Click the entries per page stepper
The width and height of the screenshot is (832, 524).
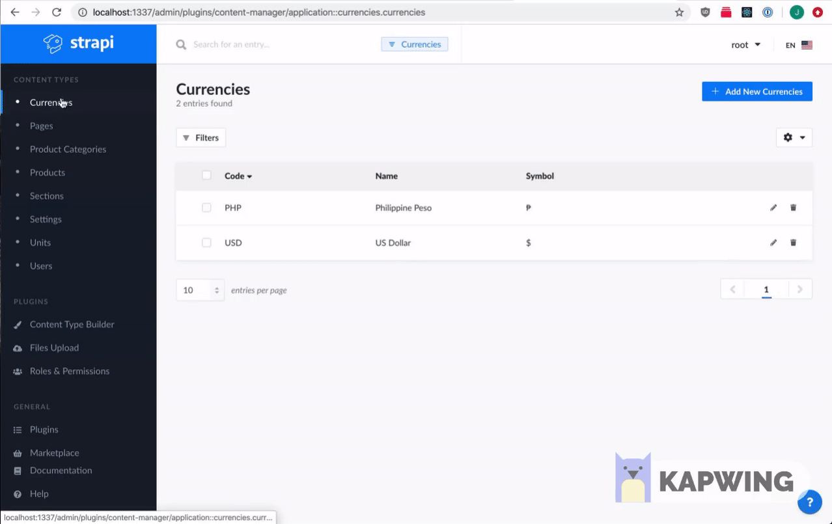[217, 290]
